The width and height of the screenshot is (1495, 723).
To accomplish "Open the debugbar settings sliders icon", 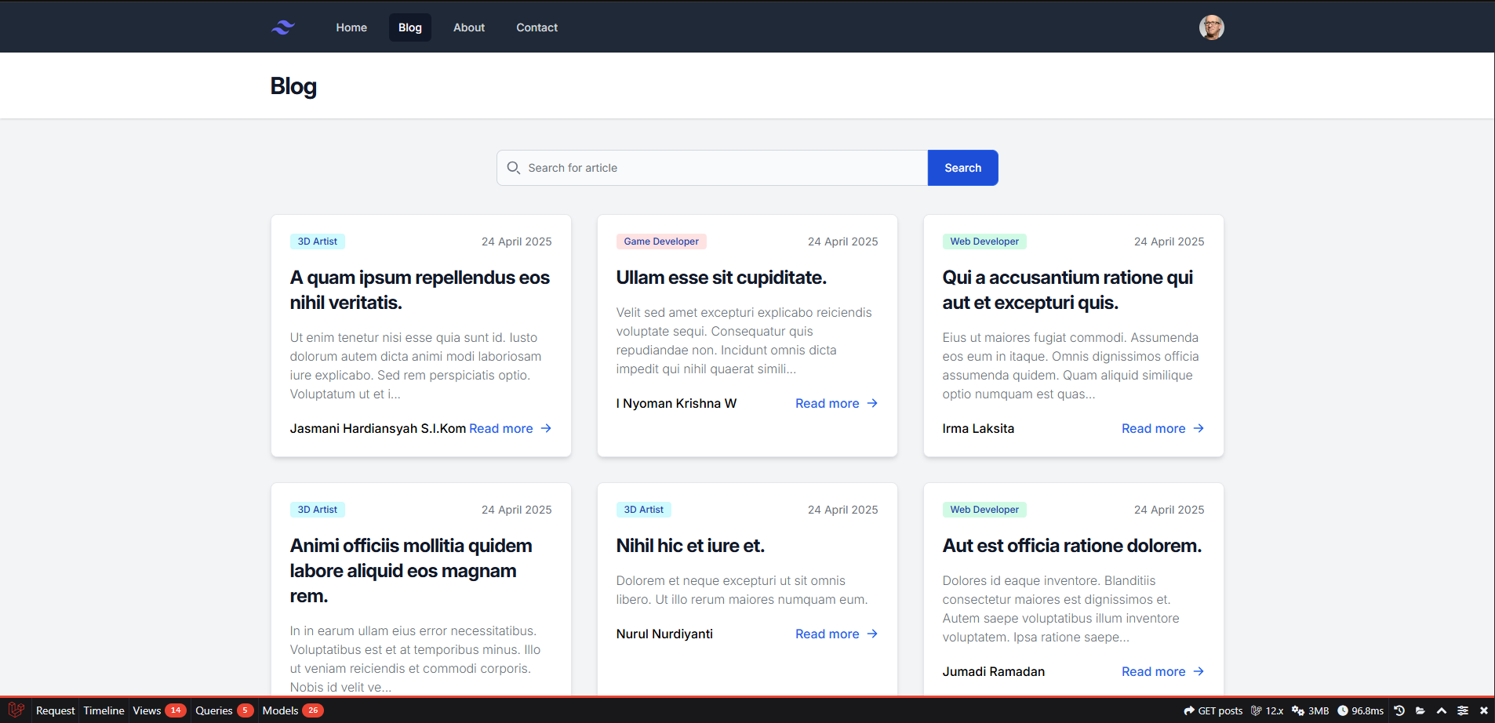I will 1463,710.
